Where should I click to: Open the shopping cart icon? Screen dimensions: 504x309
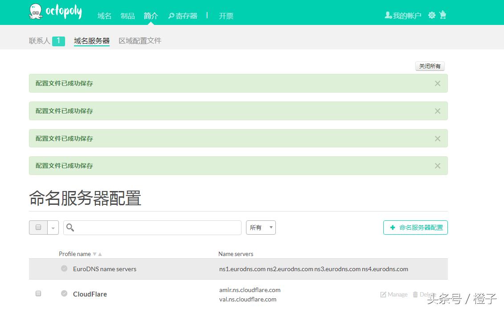[443, 15]
